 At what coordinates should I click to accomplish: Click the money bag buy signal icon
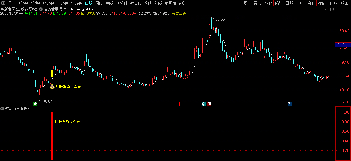click(52, 87)
